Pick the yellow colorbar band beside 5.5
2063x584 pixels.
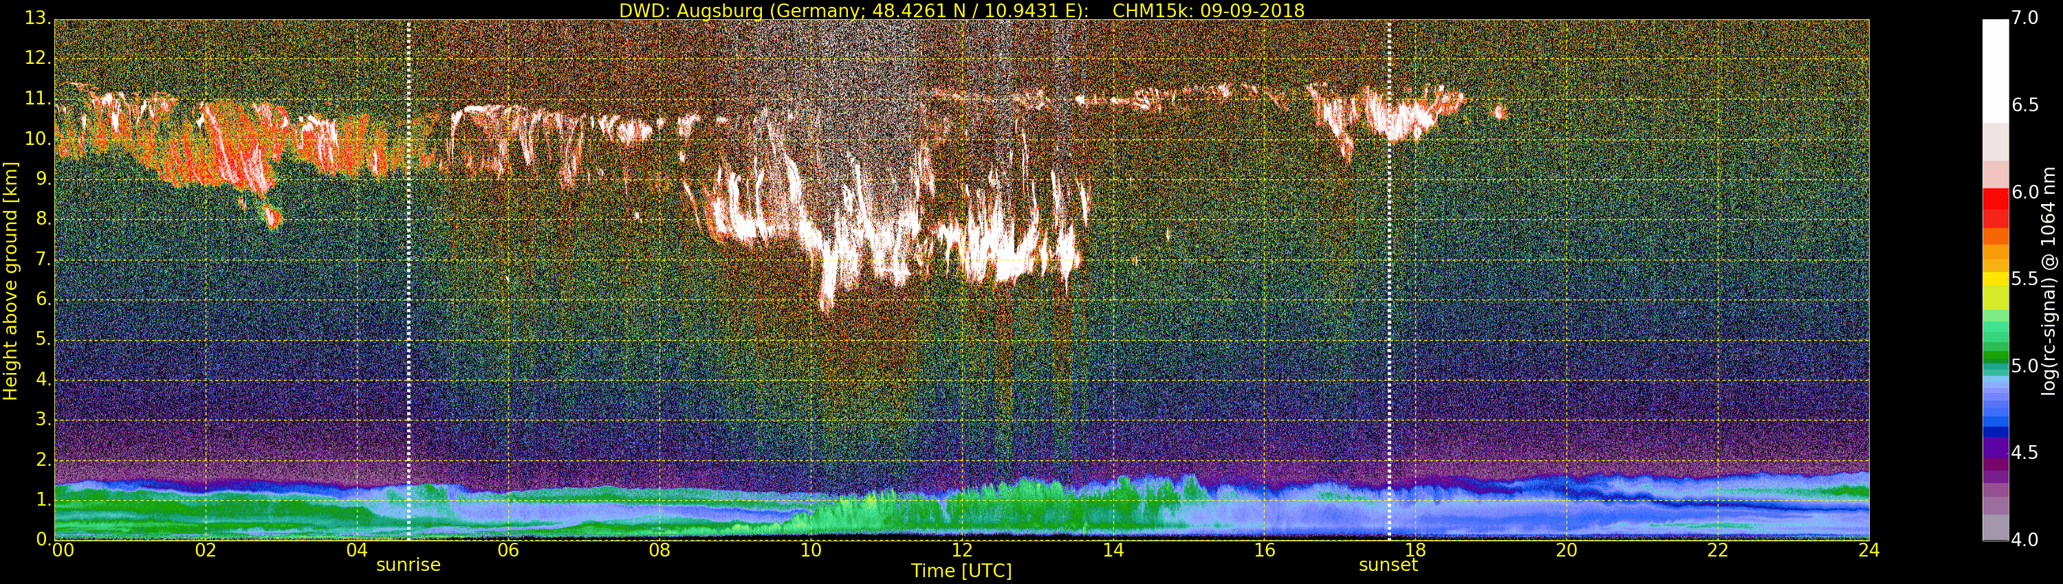(1995, 279)
